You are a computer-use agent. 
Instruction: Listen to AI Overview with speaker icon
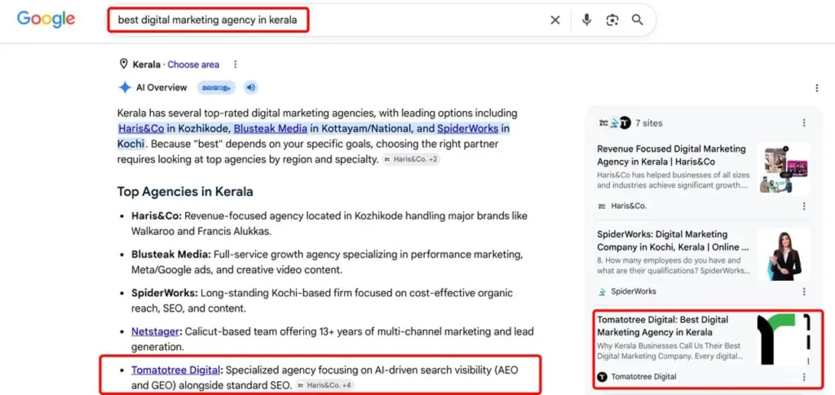coord(251,87)
